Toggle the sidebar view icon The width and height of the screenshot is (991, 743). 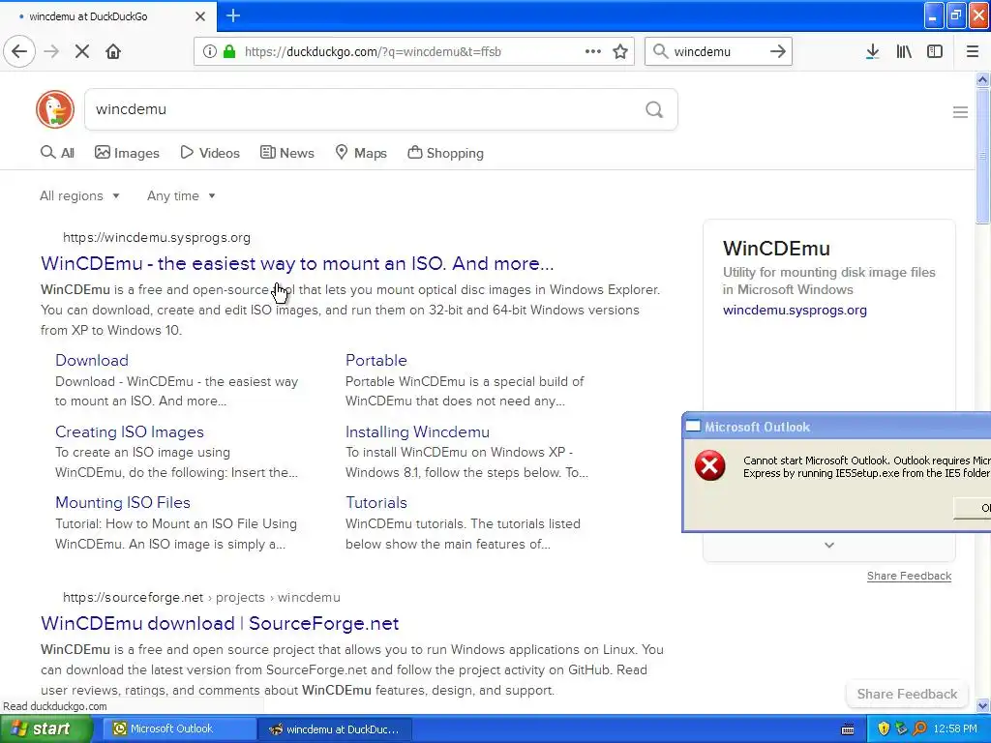[x=935, y=51]
